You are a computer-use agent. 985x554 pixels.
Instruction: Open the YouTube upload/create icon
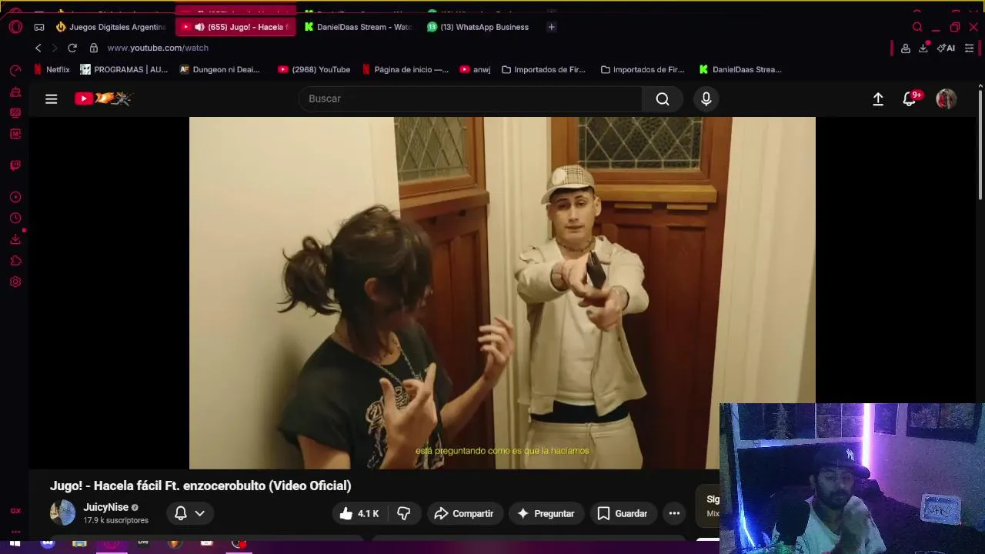[x=878, y=98]
